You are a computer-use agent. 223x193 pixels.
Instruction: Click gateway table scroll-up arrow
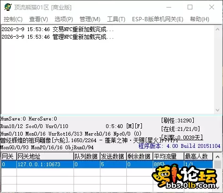click(x=217, y=157)
